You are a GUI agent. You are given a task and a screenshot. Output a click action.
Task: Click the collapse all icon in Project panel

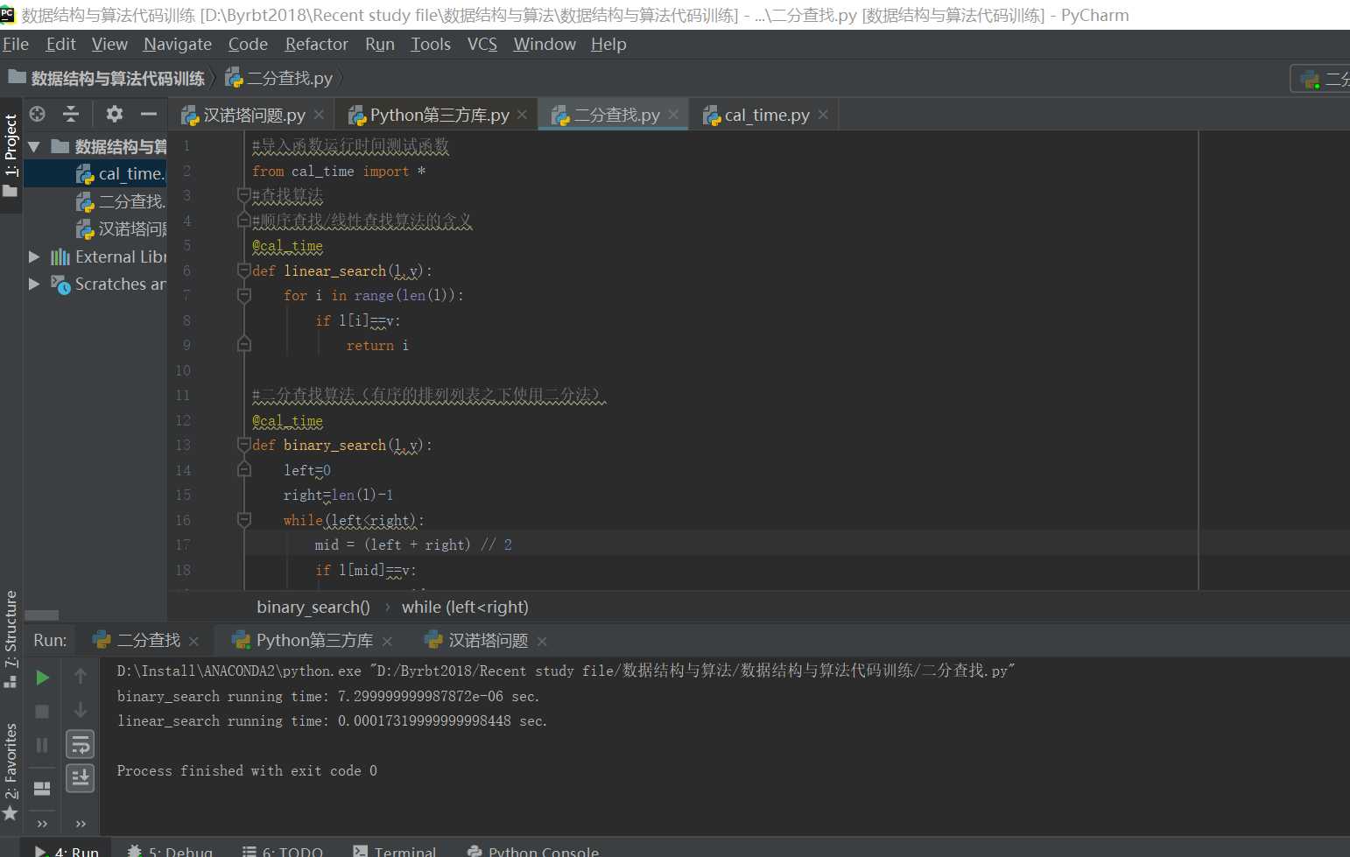tap(71, 114)
